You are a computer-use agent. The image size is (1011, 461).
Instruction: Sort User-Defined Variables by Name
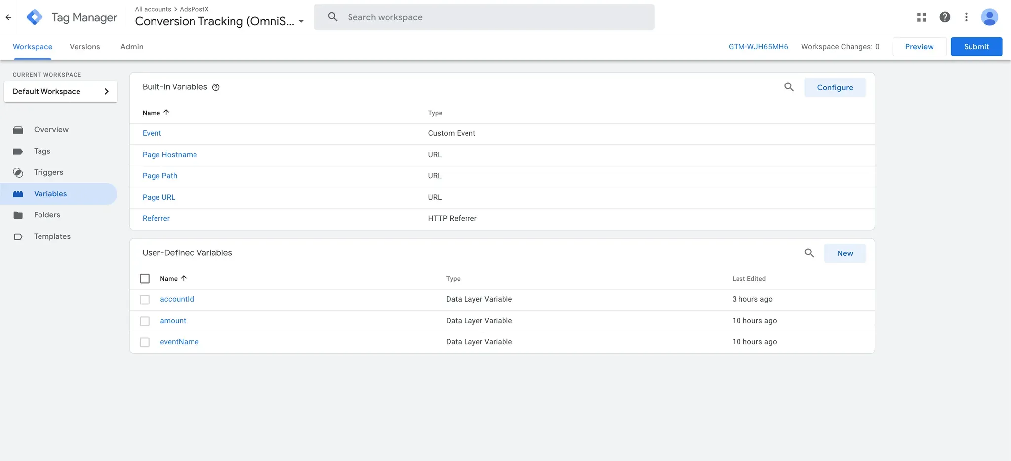(x=173, y=279)
